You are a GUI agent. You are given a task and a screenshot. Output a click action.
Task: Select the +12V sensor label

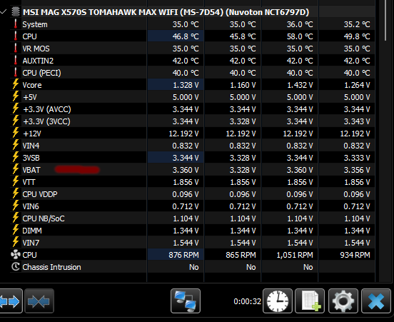point(32,134)
